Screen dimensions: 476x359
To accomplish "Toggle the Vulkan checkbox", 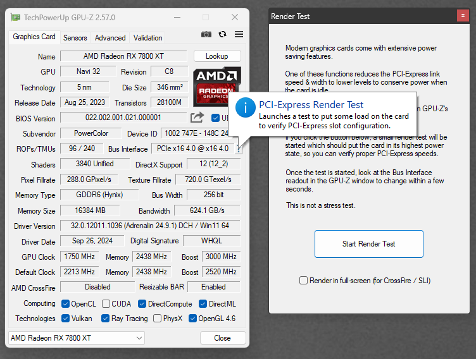I will (x=65, y=318).
